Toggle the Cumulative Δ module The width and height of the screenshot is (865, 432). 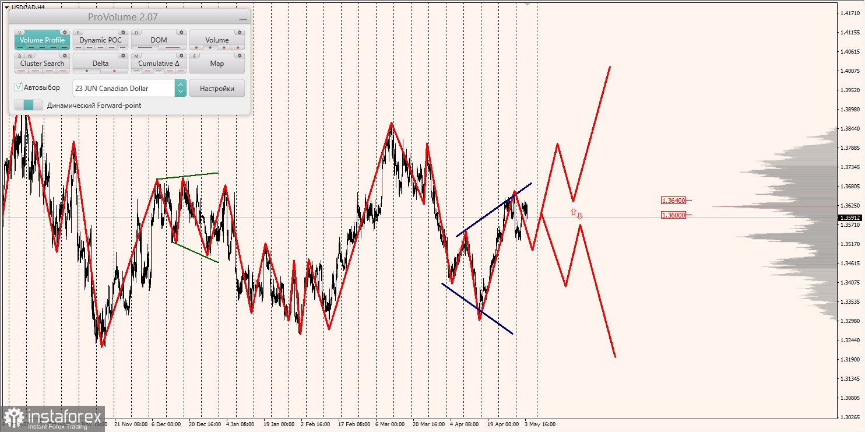pos(159,63)
